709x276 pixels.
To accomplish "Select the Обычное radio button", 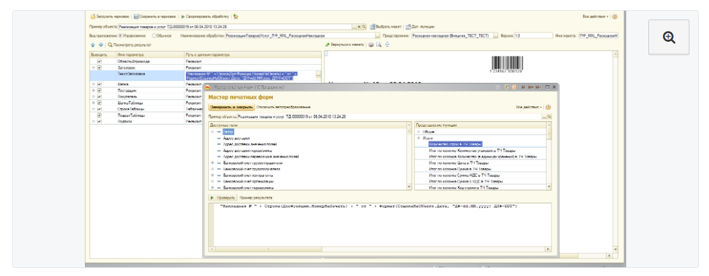I will (x=155, y=35).
